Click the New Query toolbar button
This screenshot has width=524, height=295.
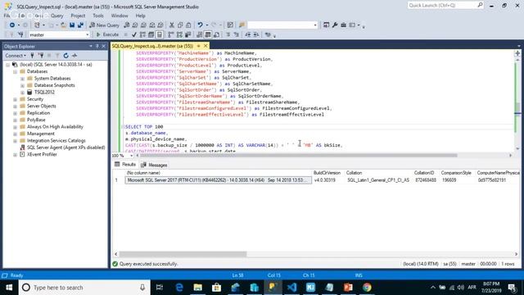coord(104,25)
